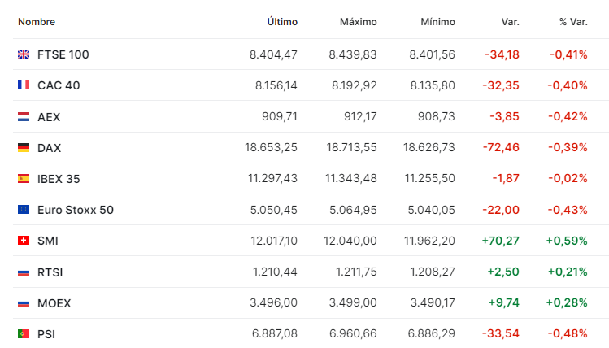The height and width of the screenshot is (348, 609).
Task: Click the France flag beside CAC 40
Action: pos(24,85)
